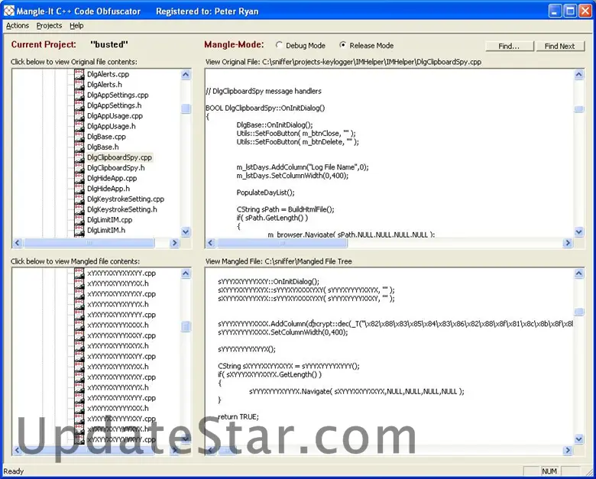This screenshot has width=596, height=479.
Task: Click icon beside mangled file xYXYYXXYYXYYXX.h
Action: pos(79,283)
